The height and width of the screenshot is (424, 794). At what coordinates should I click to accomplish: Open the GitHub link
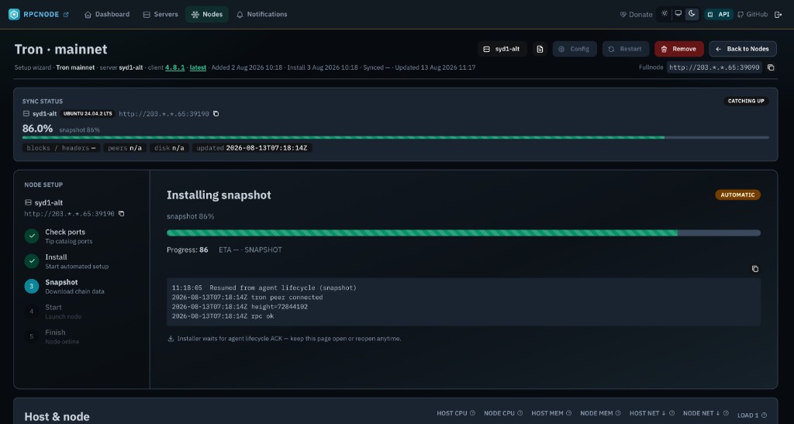pos(752,14)
